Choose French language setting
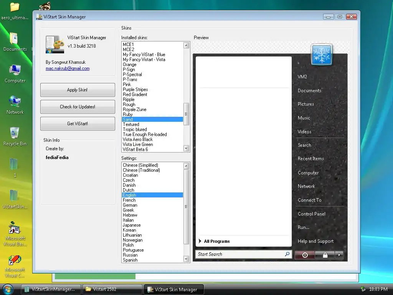The image size is (393, 295). tap(152, 200)
